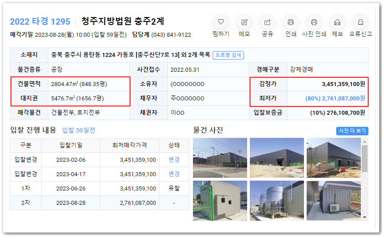The image size is (385, 238).
Task: Click 건물전부, 토지전부 sale item value
Action: tap(76, 113)
